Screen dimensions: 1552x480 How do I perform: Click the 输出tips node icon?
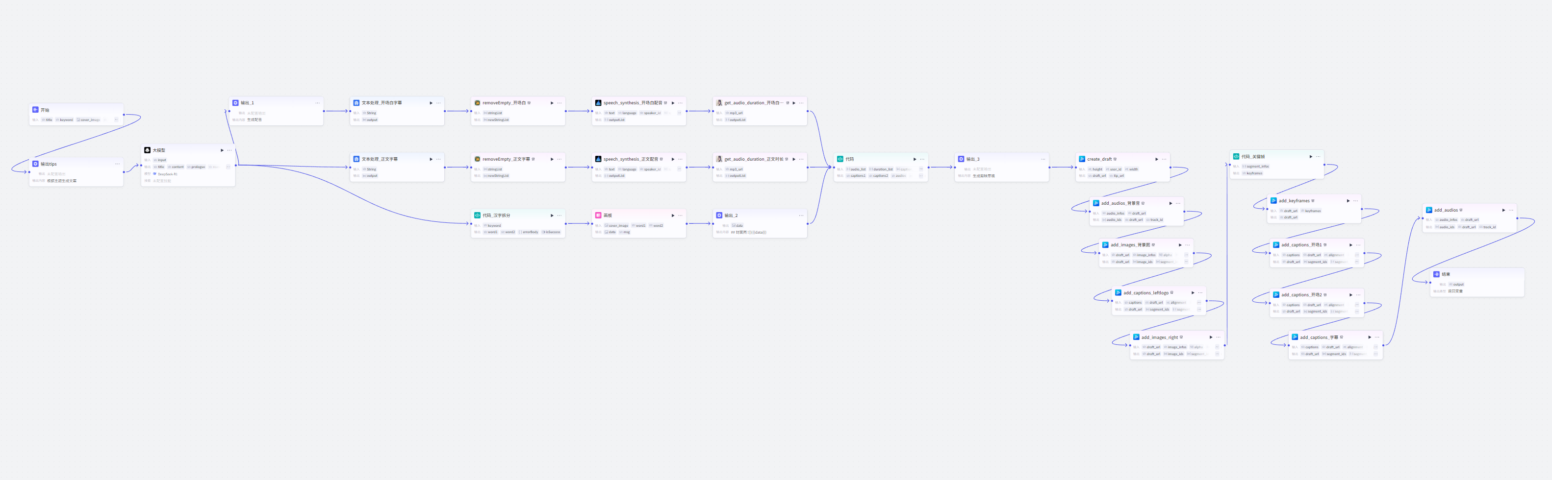click(x=35, y=164)
